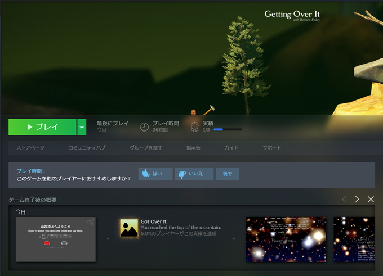Open the グループを探す tab

tap(146, 147)
